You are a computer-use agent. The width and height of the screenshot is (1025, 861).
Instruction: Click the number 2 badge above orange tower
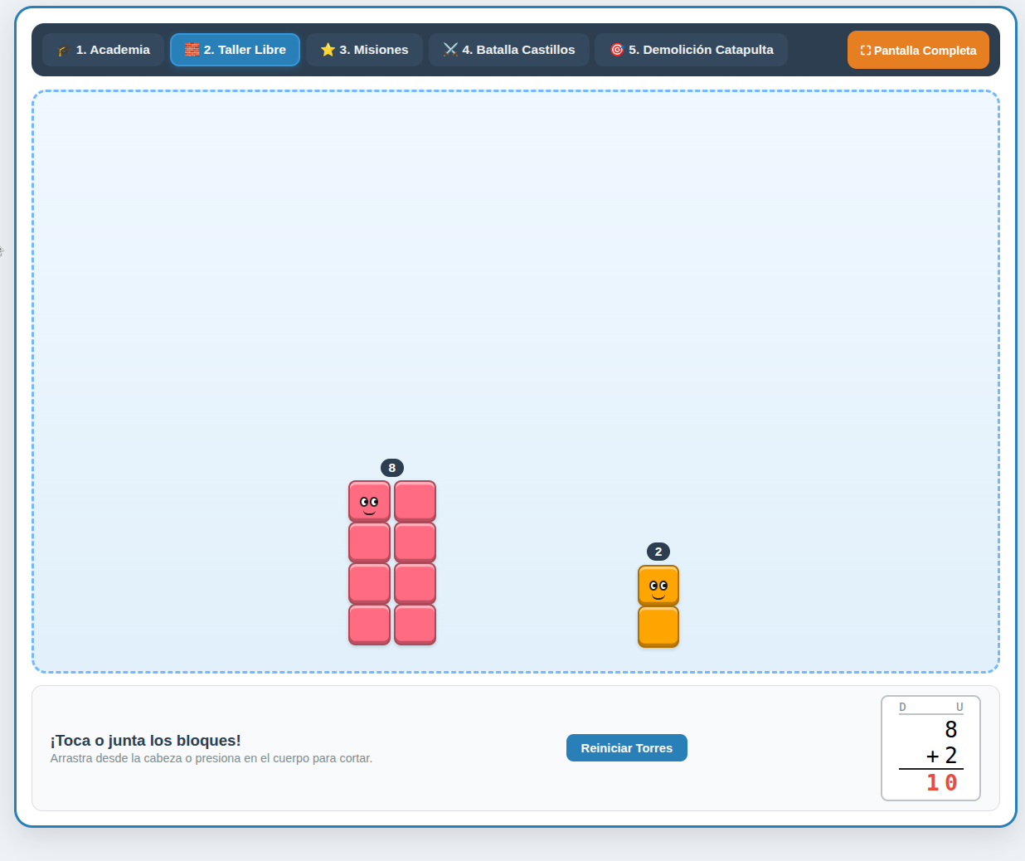tap(658, 552)
